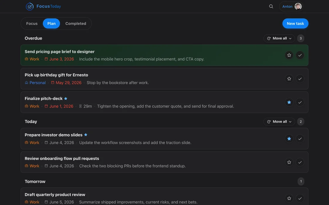Switch to the Focus tab
Viewport: 329px width, 205px height.
click(x=32, y=23)
